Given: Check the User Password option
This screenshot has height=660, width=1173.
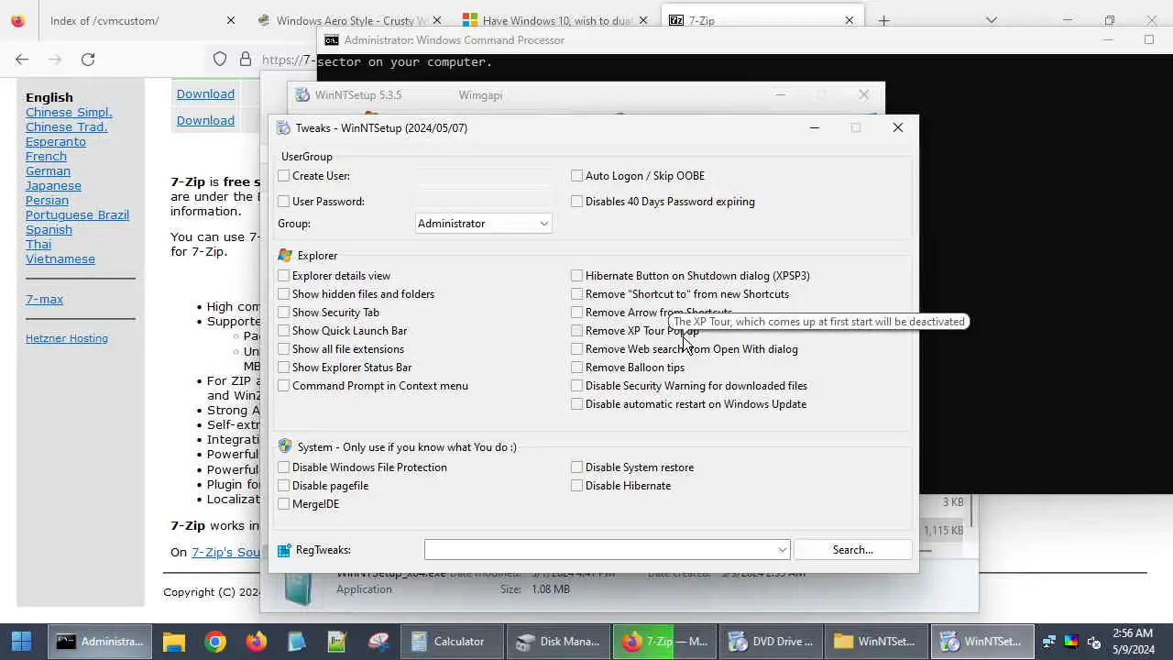Looking at the screenshot, I should point(284,202).
